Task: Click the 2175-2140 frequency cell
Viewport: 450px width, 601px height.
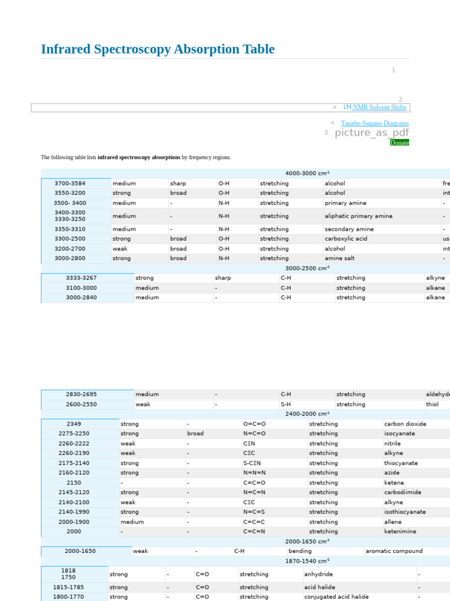Action: coord(80,463)
